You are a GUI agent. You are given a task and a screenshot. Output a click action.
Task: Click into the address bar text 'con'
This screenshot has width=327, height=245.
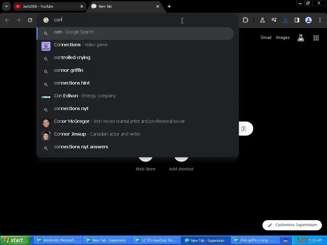point(58,20)
